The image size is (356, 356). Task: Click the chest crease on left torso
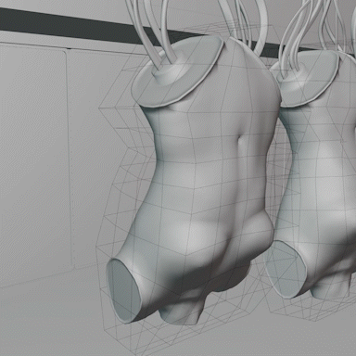pyautogui.click(x=242, y=142)
